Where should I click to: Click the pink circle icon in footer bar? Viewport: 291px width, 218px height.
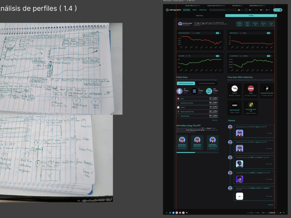click(x=180, y=213)
